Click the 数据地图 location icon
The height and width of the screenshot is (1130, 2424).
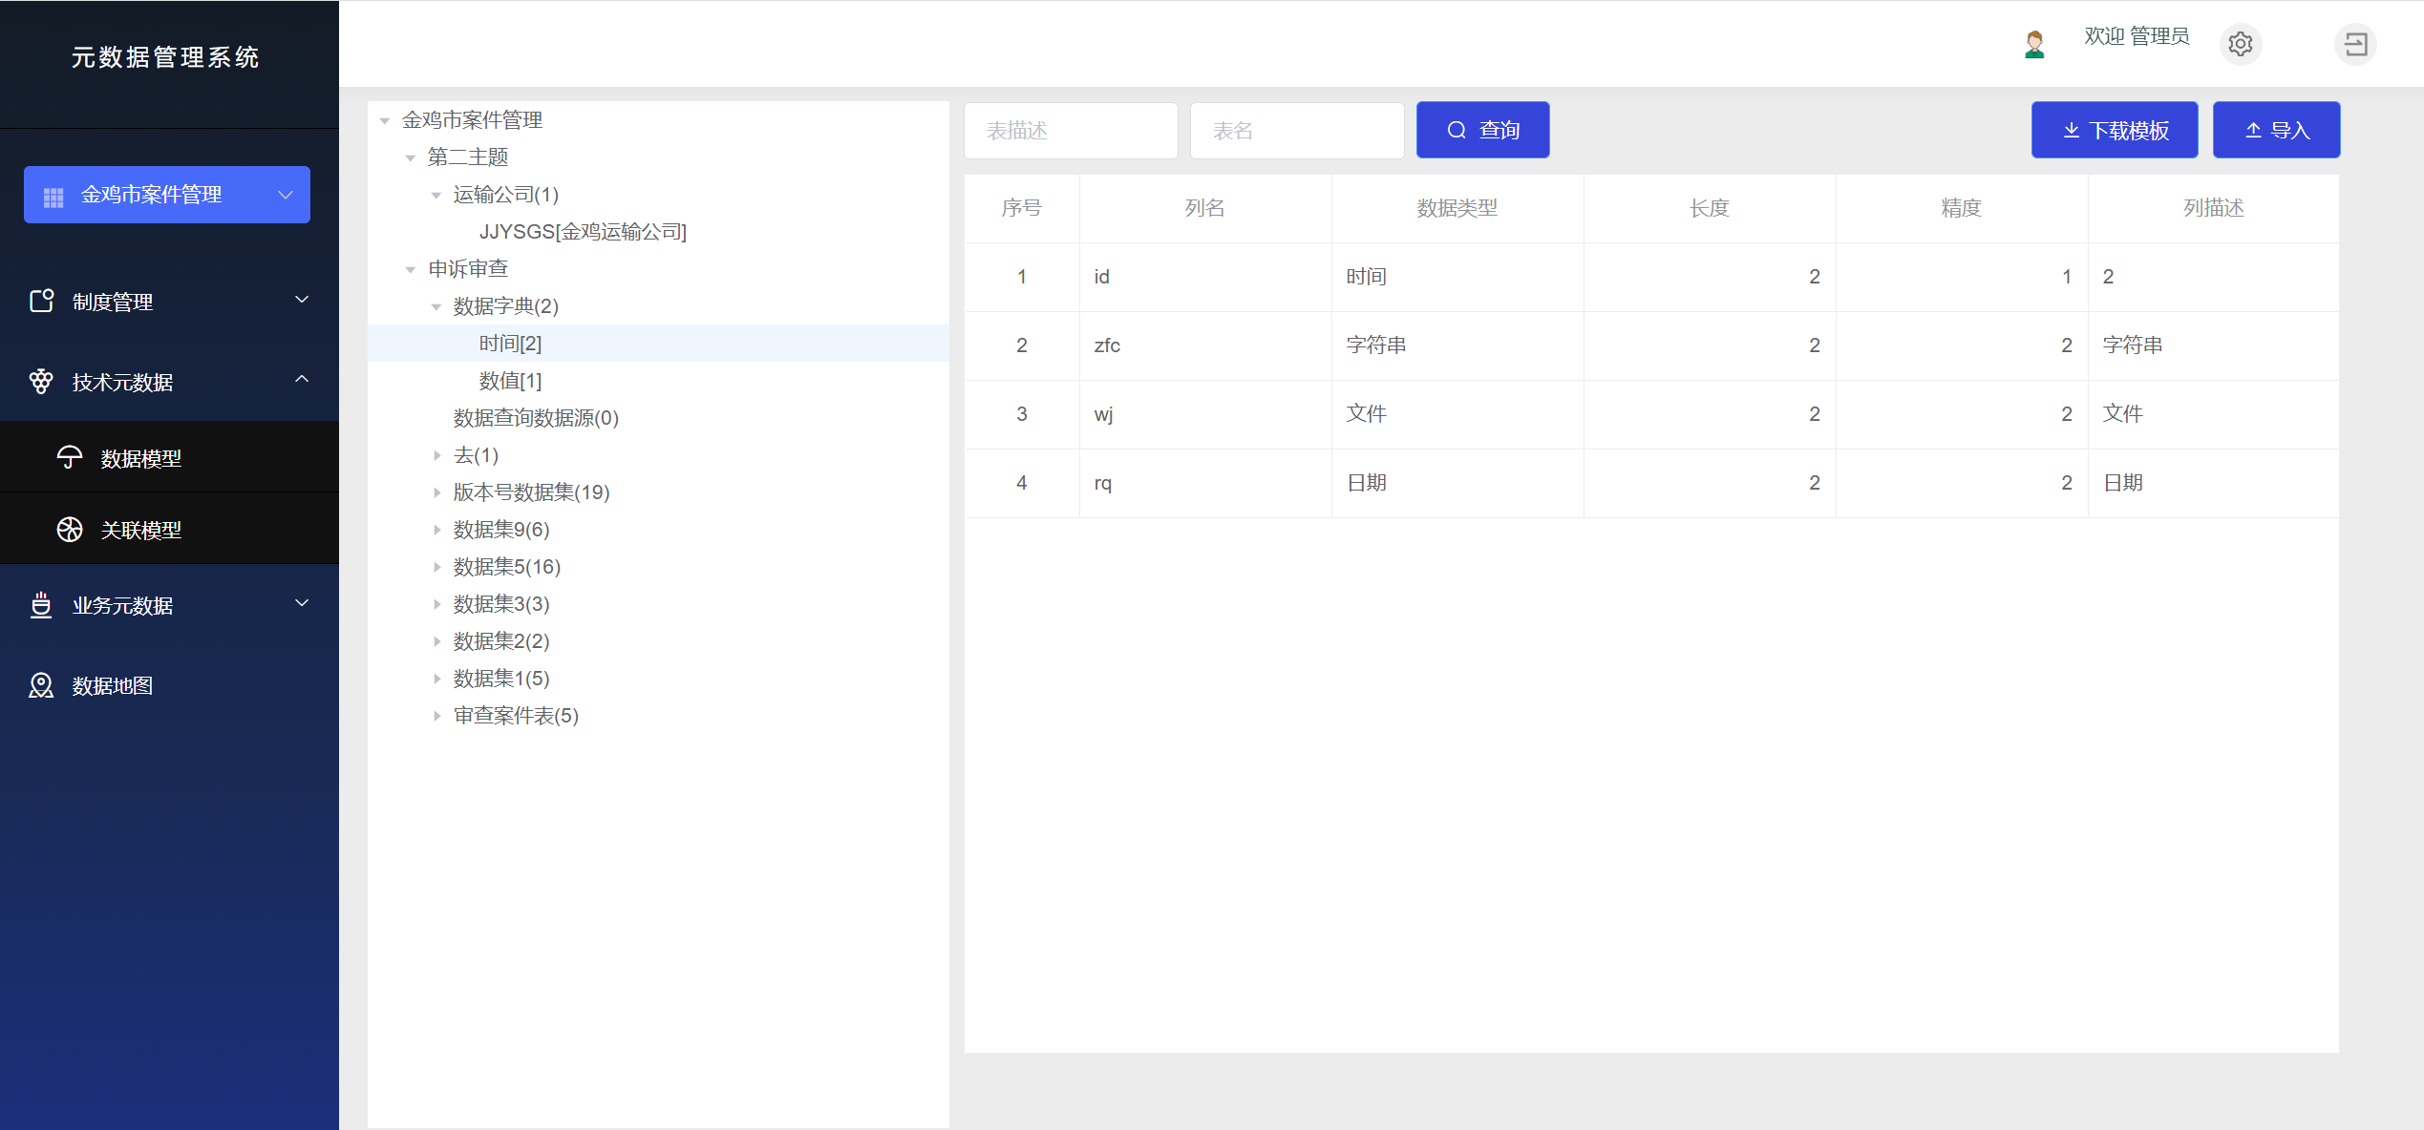click(x=41, y=685)
